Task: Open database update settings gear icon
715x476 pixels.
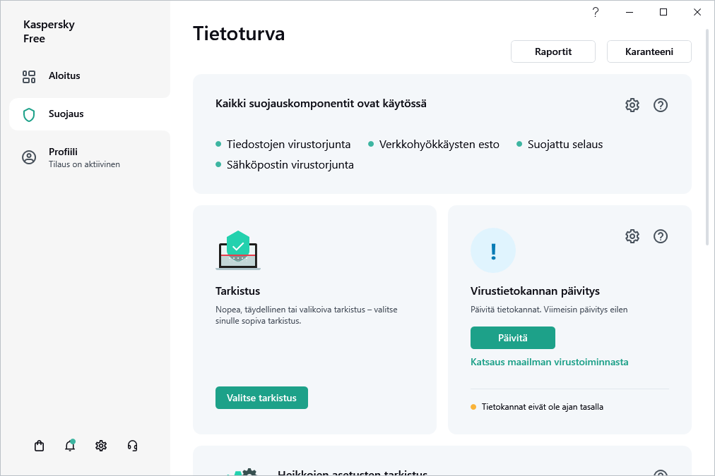Action: (632, 236)
